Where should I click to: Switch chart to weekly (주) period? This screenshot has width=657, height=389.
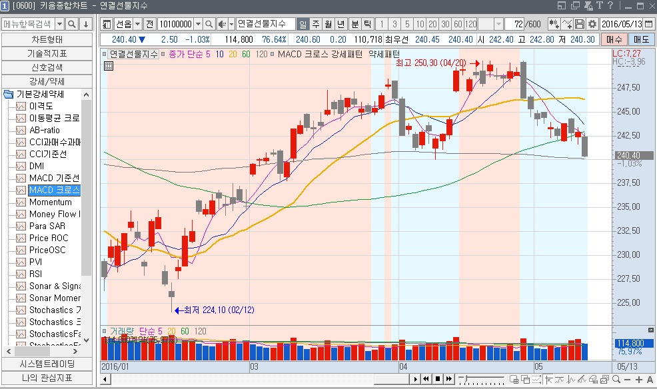click(x=315, y=24)
